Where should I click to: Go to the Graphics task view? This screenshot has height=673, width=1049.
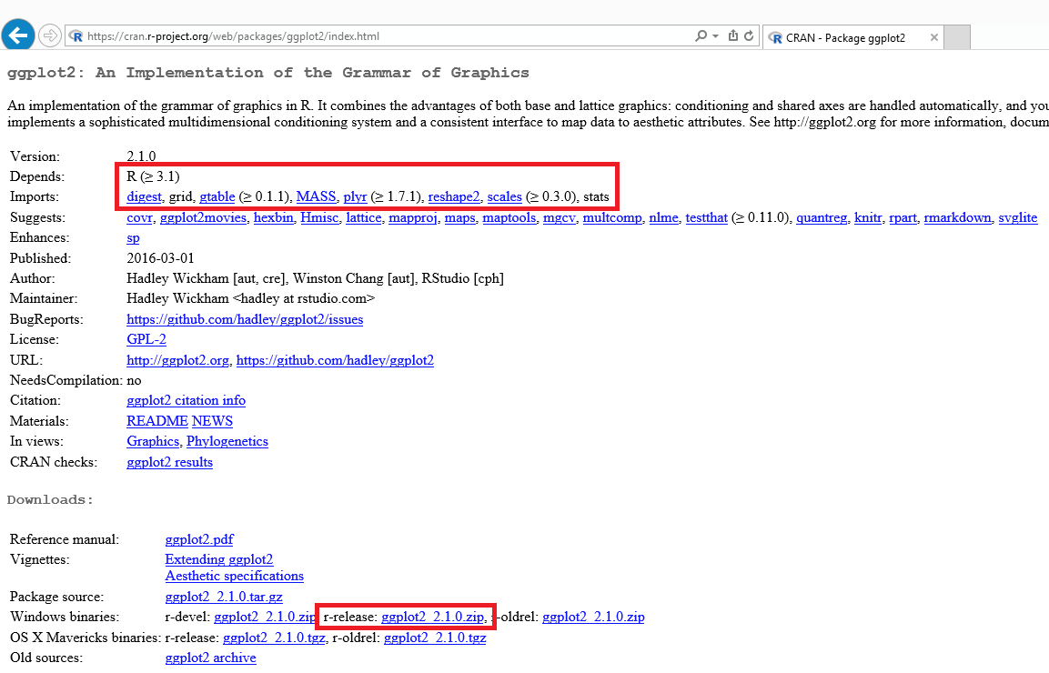pyautogui.click(x=153, y=441)
